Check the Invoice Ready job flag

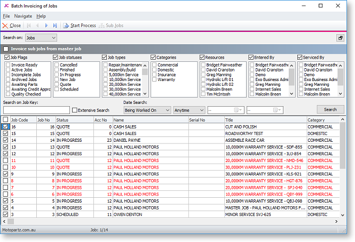click(x=7, y=64)
